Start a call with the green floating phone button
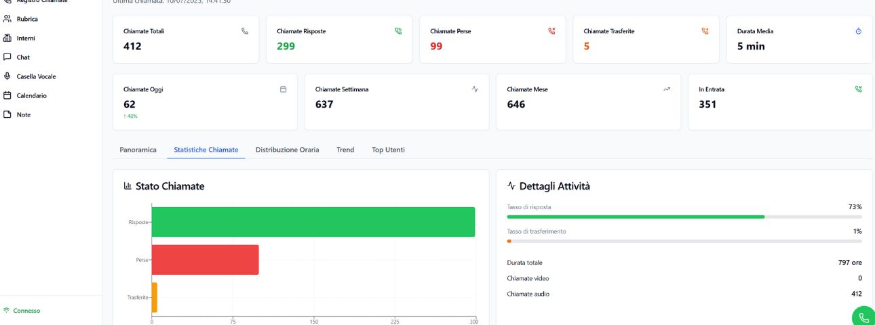Screen dimensions: 875x325 tap(863, 317)
